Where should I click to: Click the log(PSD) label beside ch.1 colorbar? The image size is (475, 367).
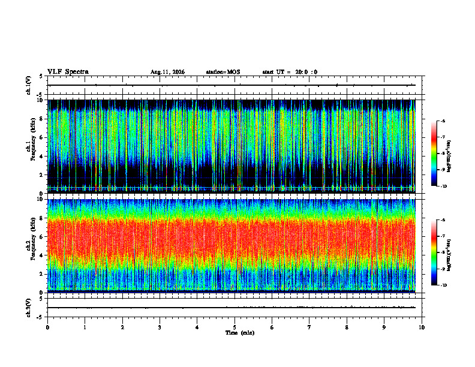pyautogui.click(x=449, y=156)
